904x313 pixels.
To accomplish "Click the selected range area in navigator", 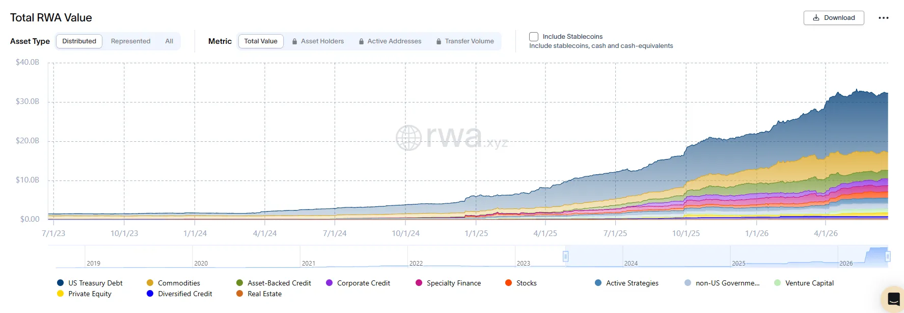I will [x=726, y=256].
